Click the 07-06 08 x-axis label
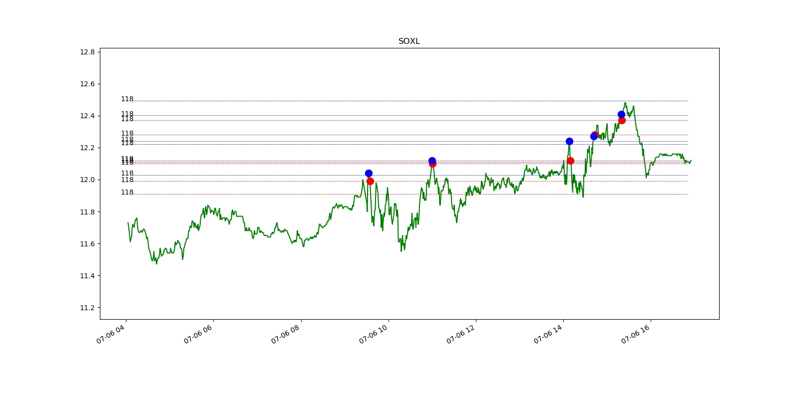Viewport: 799px width, 399px height. click(285, 334)
